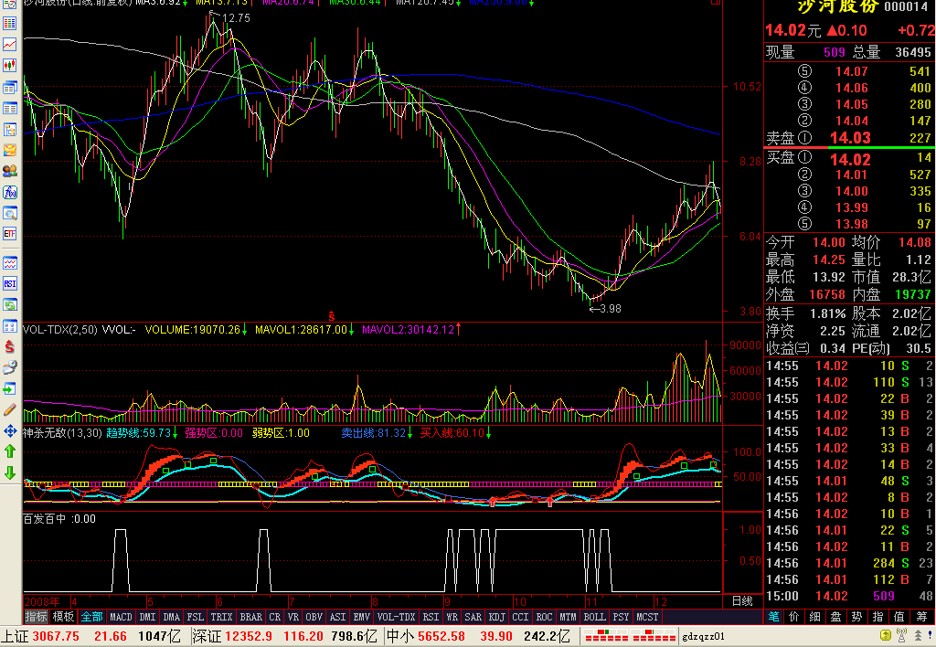This screenshot has height=647, width=936.
Task: Switch to the candlestick K-line chart icon
Action: click(x=9, y=66)
